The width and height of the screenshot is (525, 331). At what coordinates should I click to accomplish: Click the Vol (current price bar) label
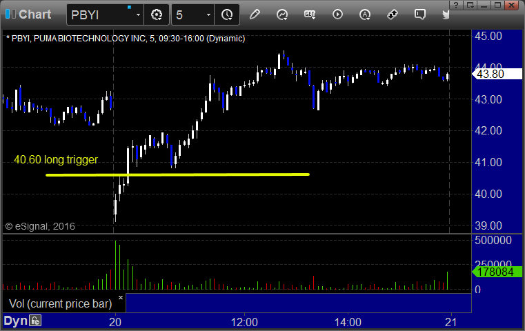[x=60, y=303]
